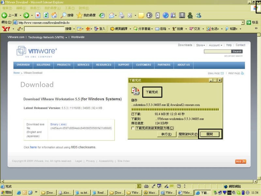Open Yahoo 拍賣 auctions button
The height and width of the screenshot is (196, 261).
click(x=177, y=29)
